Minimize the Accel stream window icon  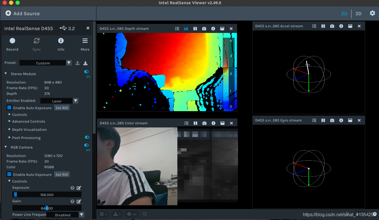350,26
